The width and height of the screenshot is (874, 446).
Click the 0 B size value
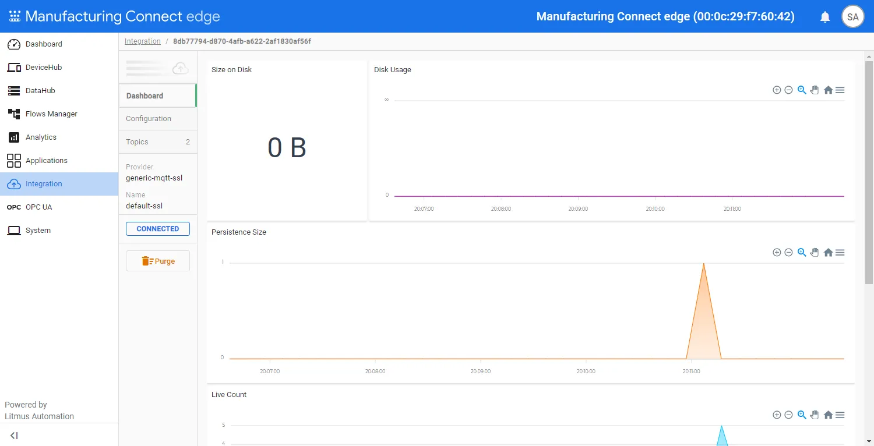point(287,148)
